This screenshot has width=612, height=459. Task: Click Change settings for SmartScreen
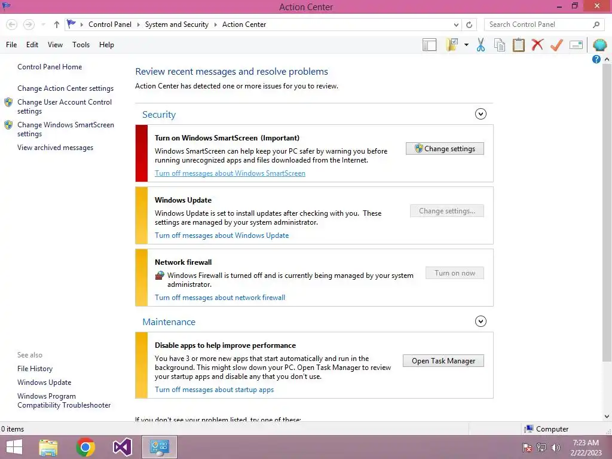pos(445,149)
